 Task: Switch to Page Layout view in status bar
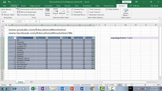pyautogui.click(x=126, y=85)
